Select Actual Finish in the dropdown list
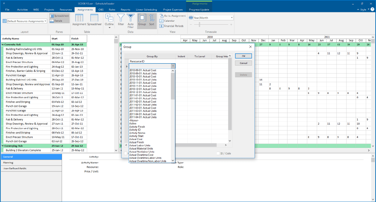The width and height of the screenshot is (376, 202). pos(136,142)
